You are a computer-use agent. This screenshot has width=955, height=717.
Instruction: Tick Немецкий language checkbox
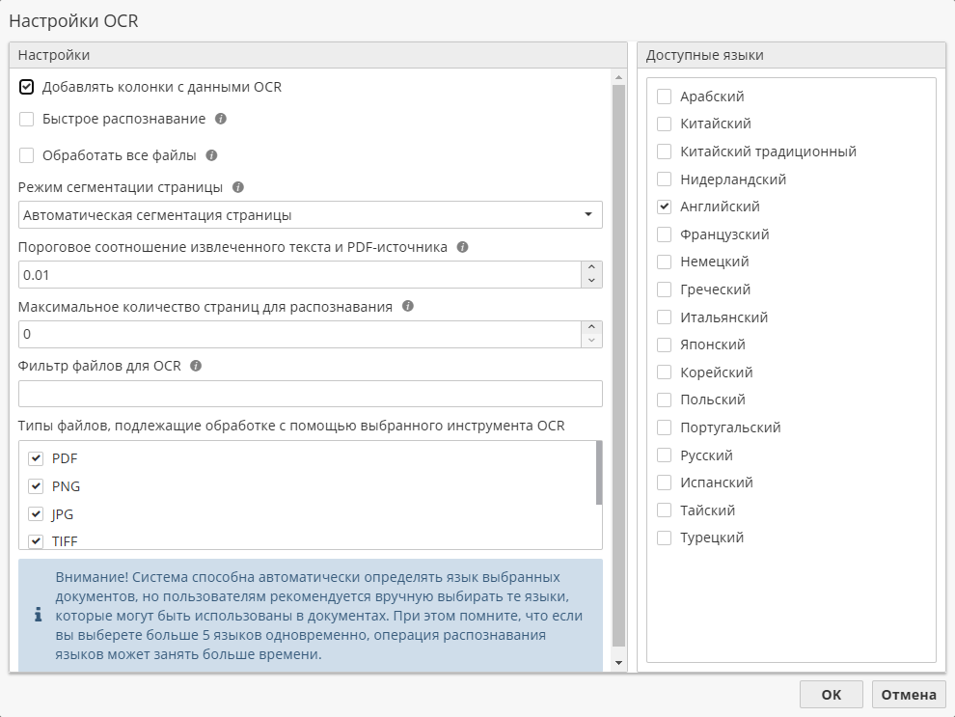[664, 262]
